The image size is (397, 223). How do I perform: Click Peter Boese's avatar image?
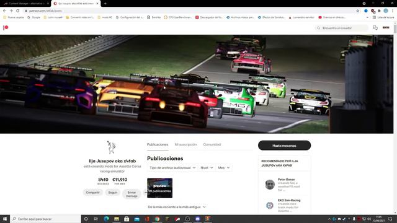(270, 185)
